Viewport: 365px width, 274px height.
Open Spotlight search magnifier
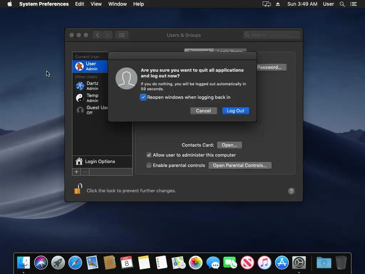[x=342, y=4]
